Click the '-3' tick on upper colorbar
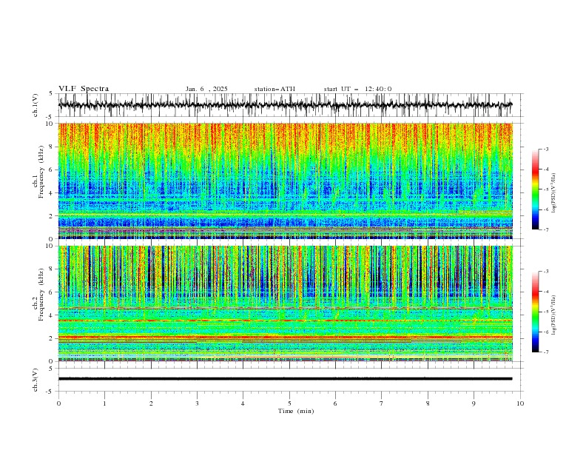The width and height of the screenshot is (586, 453). click(546, 149)
